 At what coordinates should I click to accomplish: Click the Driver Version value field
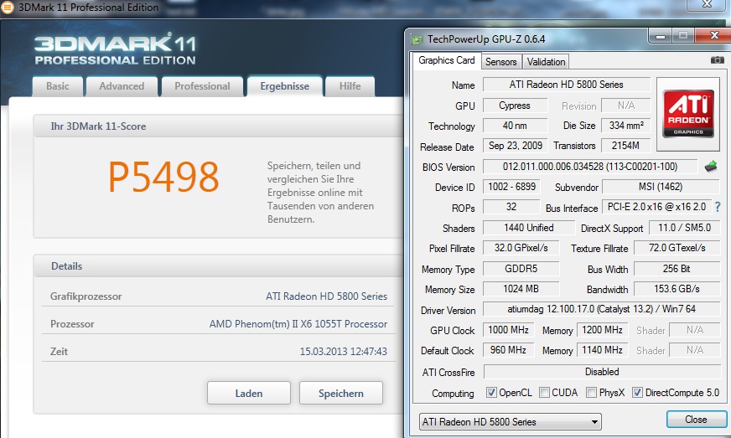601,309
